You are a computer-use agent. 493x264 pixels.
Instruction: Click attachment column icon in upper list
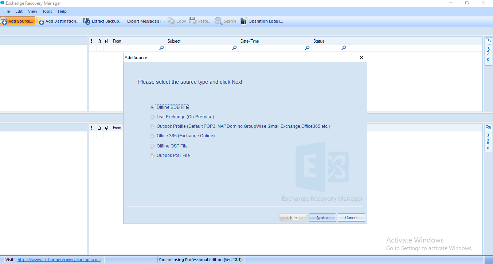tap(106, 41)
